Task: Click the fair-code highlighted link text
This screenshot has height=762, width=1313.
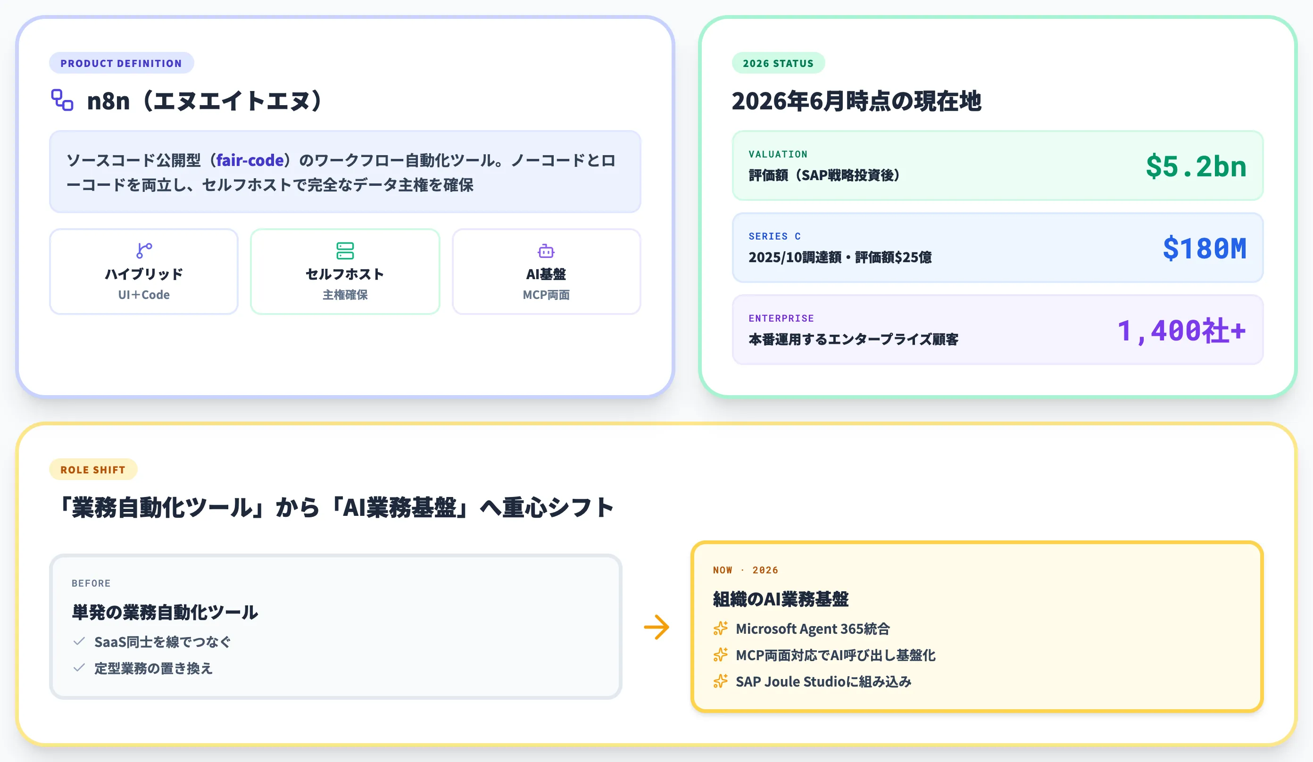Action: (250, 160)
